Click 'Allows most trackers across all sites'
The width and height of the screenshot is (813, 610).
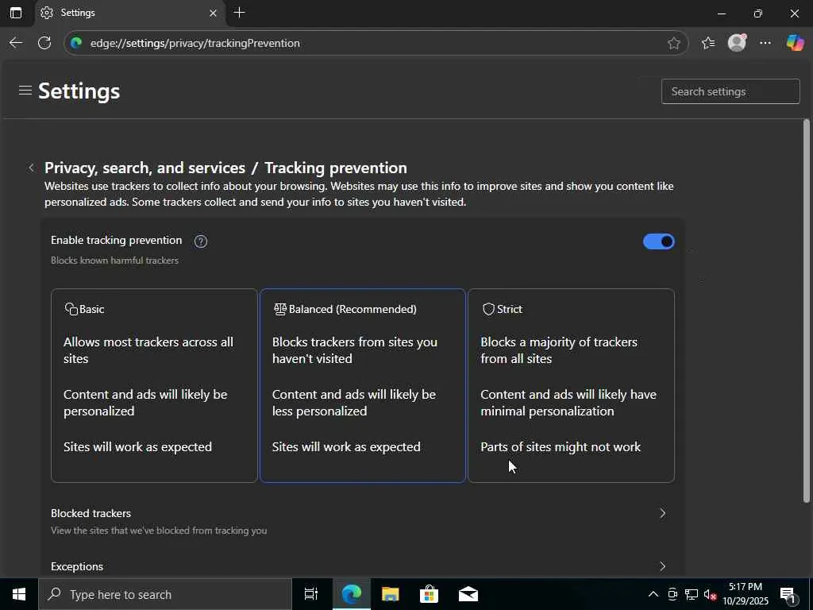pos(148,350)
